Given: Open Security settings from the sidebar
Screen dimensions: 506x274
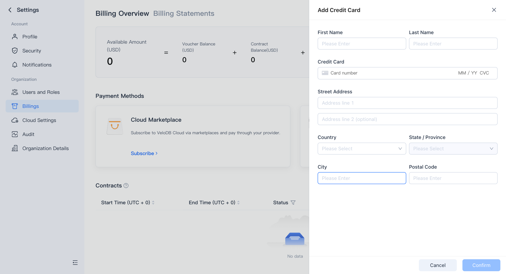Looking at the screenshot, I should click(31, 51).
